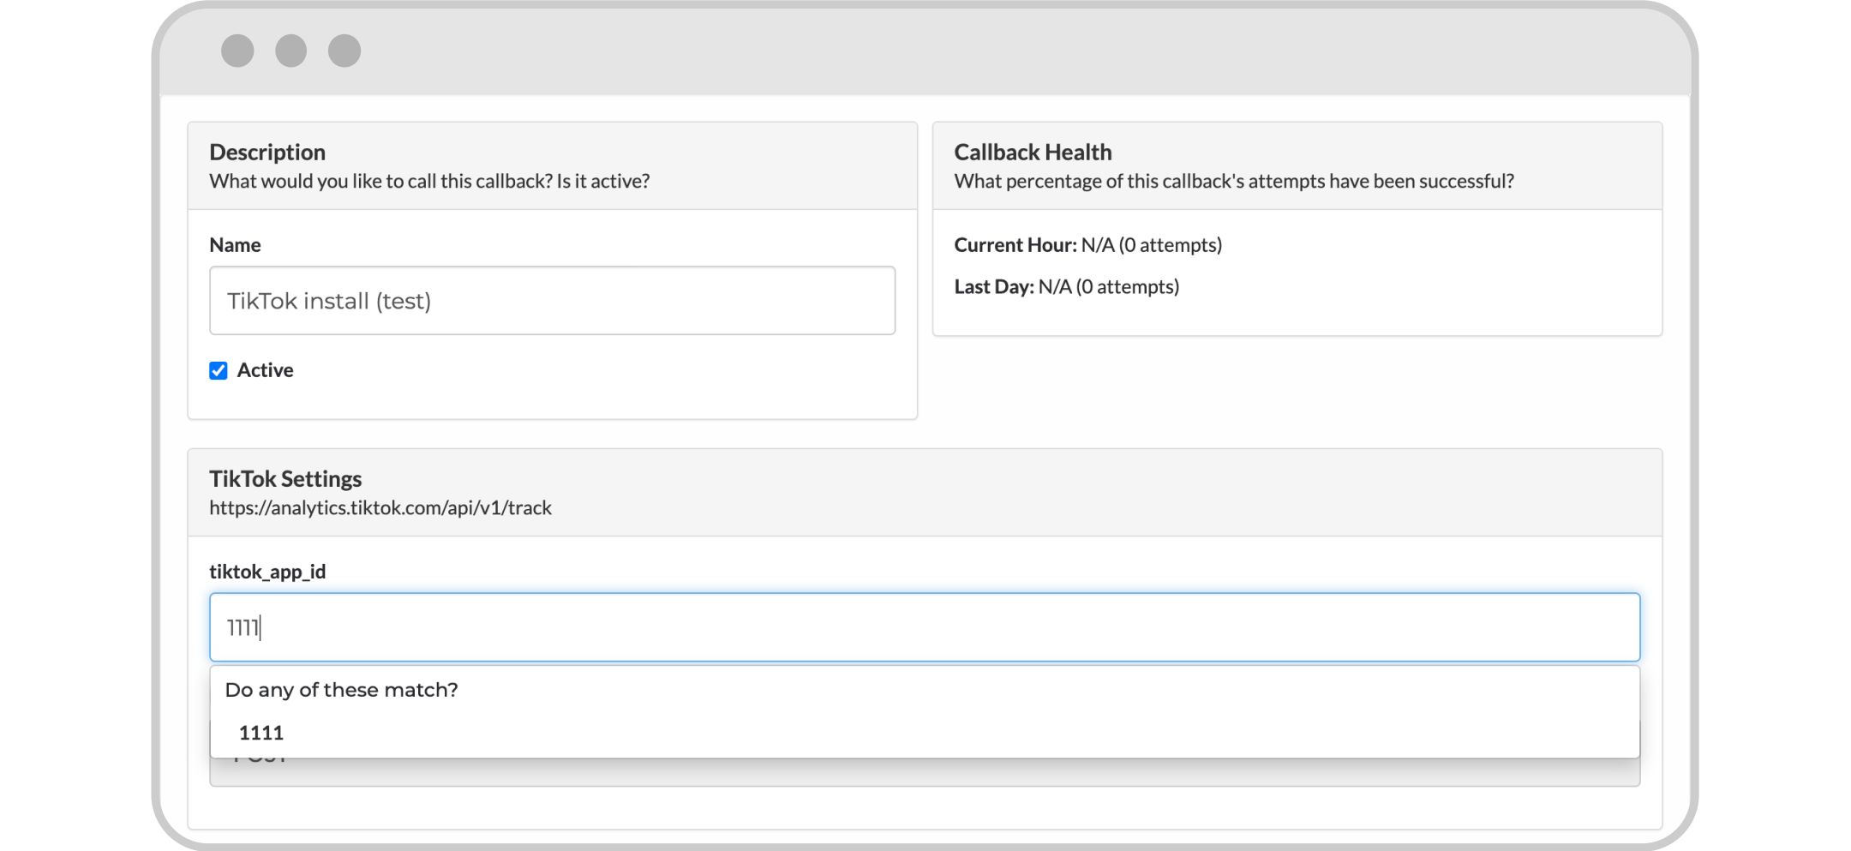
Task: Click the Do any of these match? header
Action: click(341, 690)
